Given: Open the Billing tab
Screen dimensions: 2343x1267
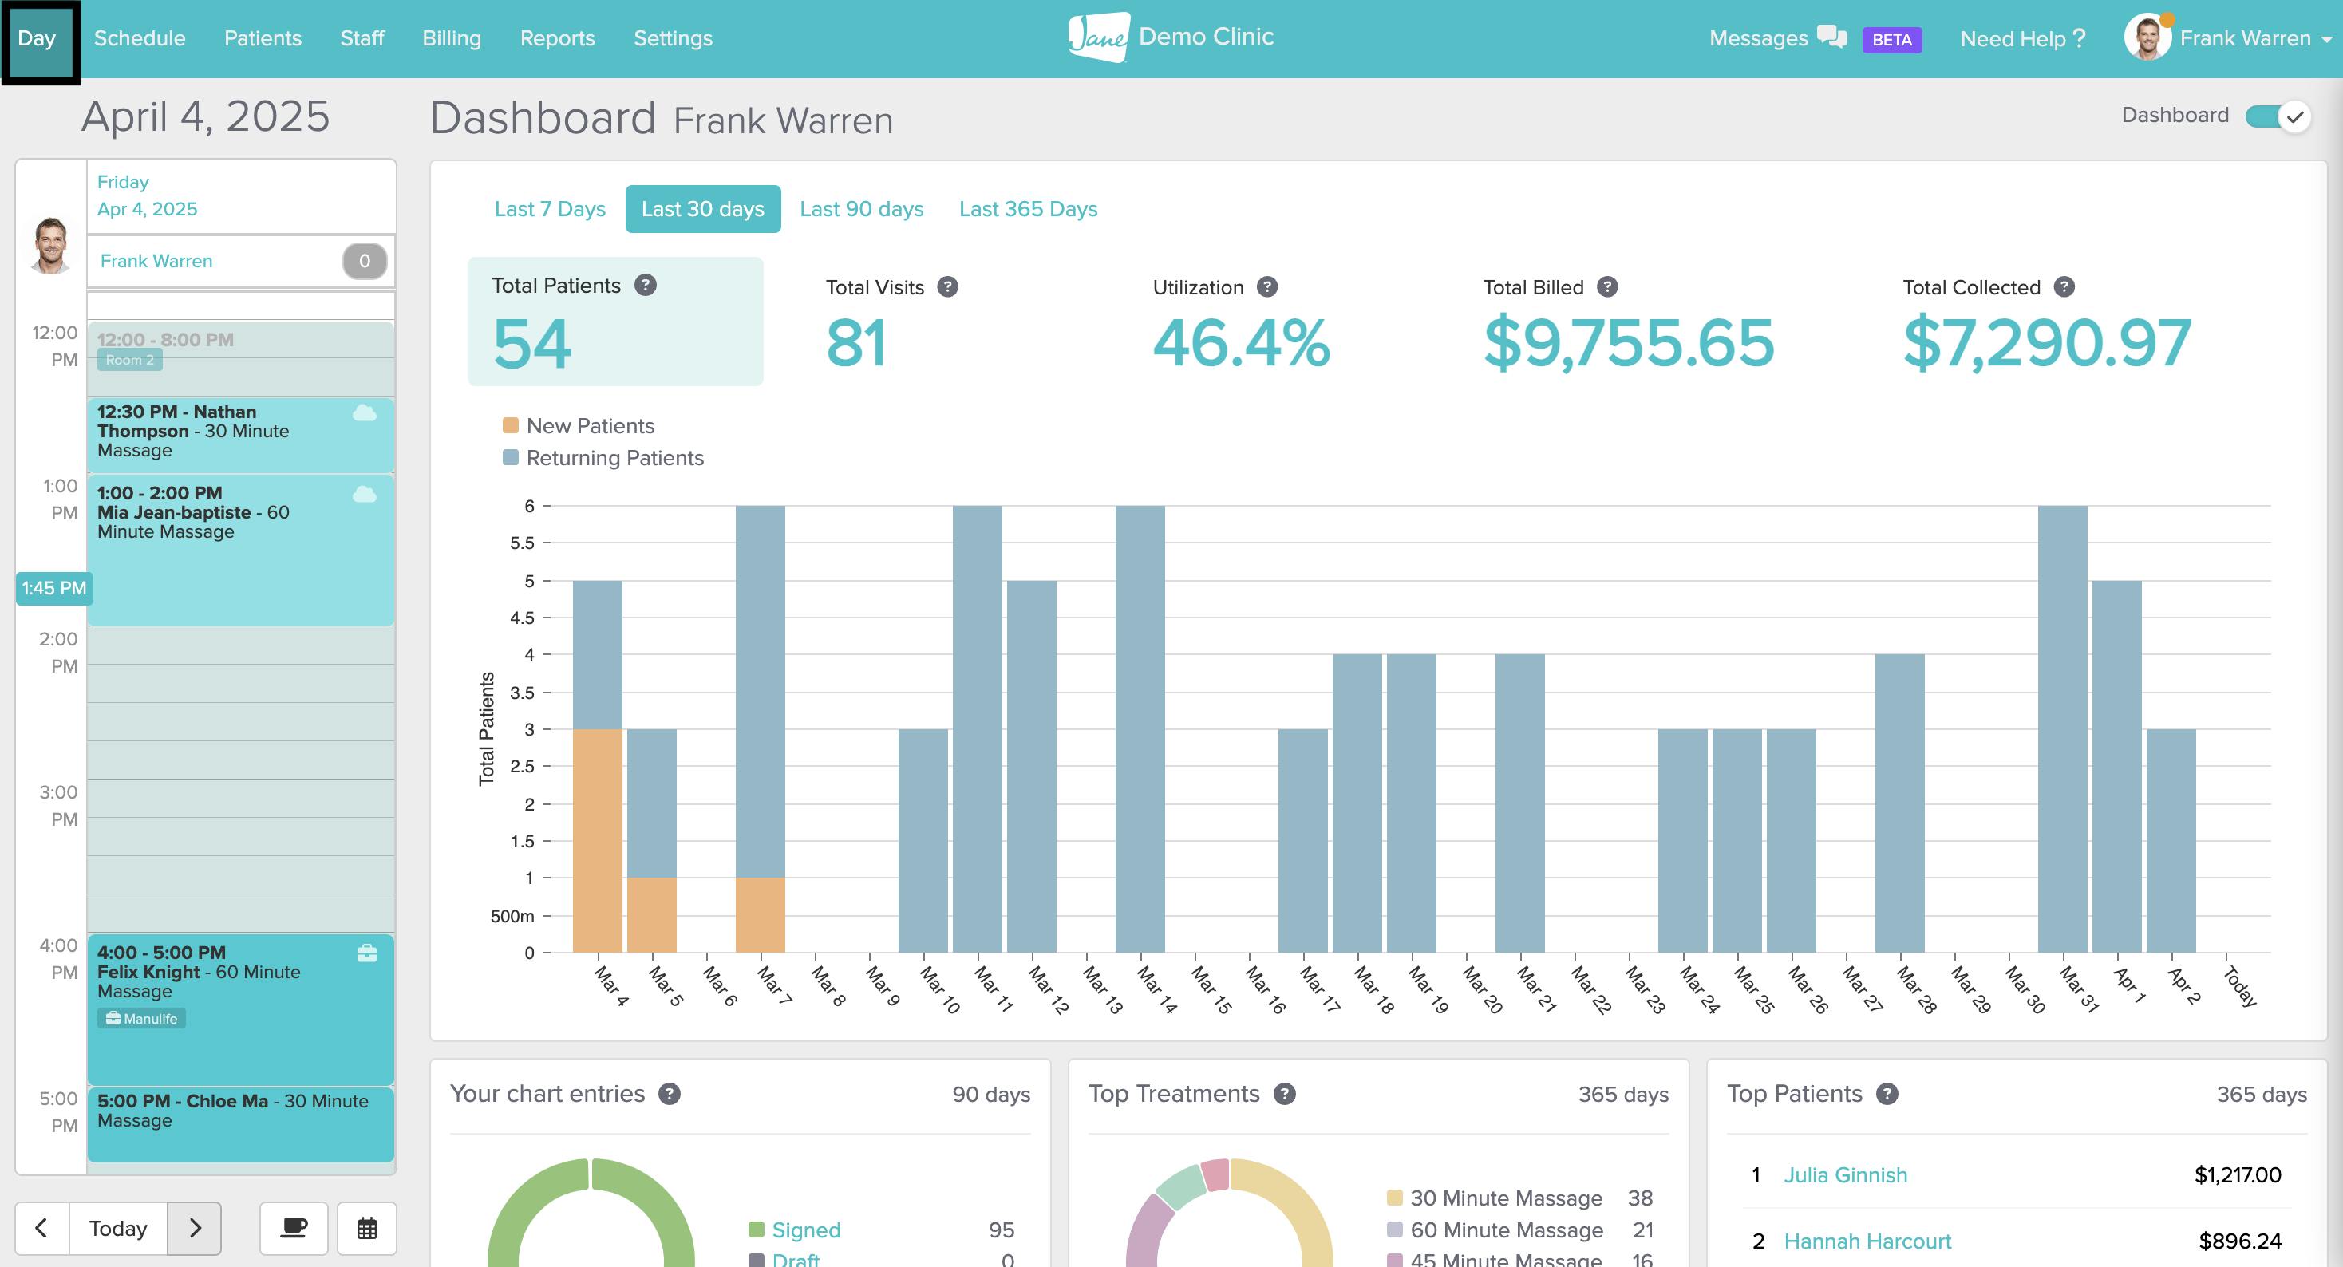Looking at the screenshot, I should [x=452, y=38].
